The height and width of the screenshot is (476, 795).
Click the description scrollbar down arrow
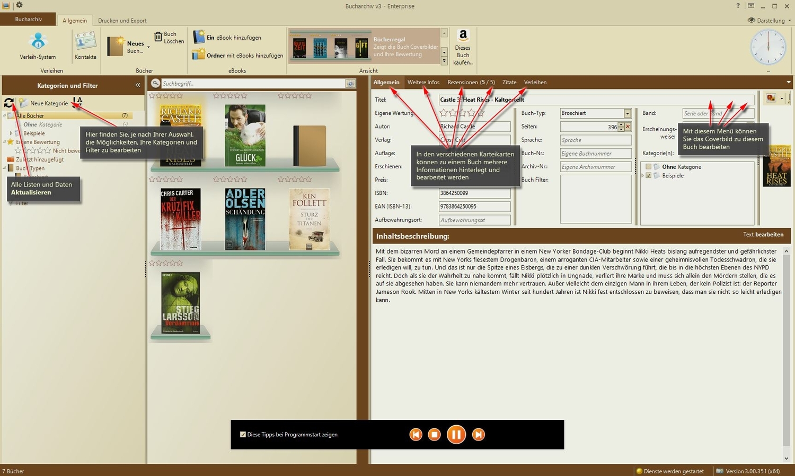(787, 459)
